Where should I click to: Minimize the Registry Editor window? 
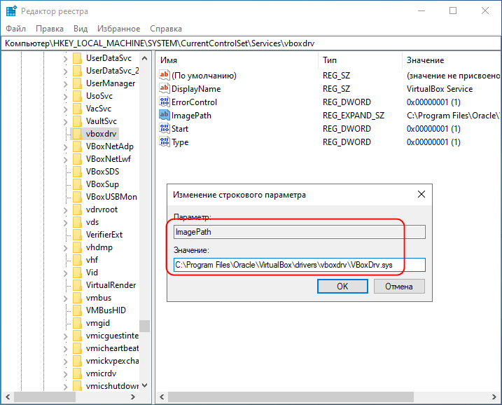[x=421, y=11]
